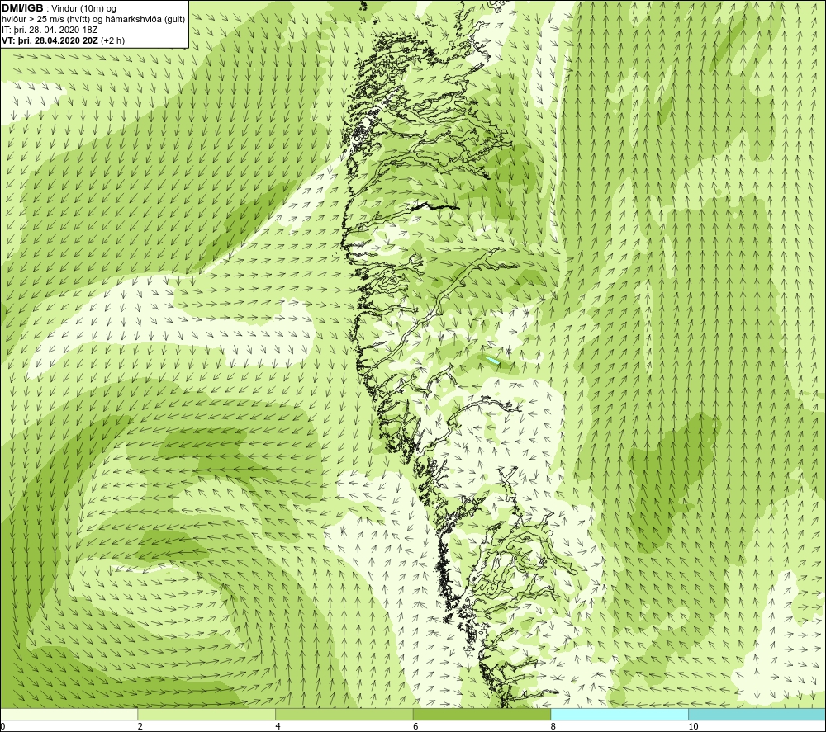The height and width of the screenshot is (732, 826).
Task: Click the scale label '10'
Action: pyautogui.click(x=693, y=726)
